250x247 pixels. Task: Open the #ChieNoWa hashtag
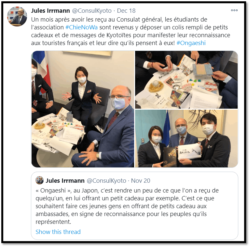tap(81, 27)
